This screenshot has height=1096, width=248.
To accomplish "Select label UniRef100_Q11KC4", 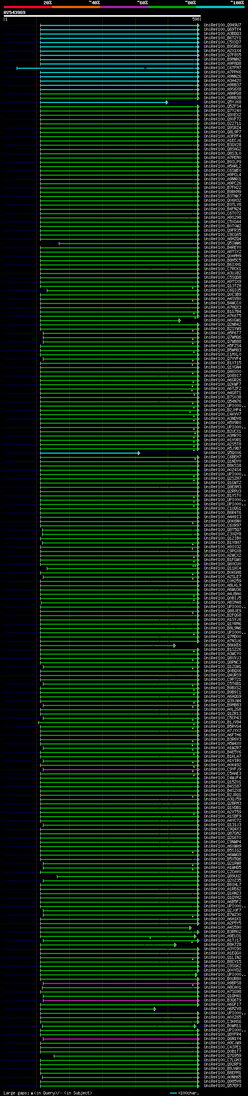I will click(x=222, y=568).
